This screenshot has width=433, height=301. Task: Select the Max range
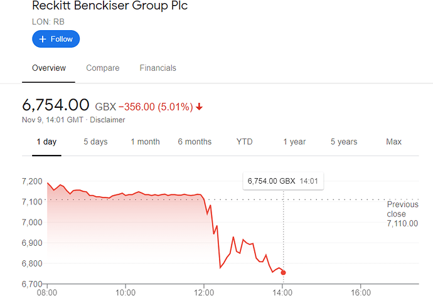pos(394,142)
